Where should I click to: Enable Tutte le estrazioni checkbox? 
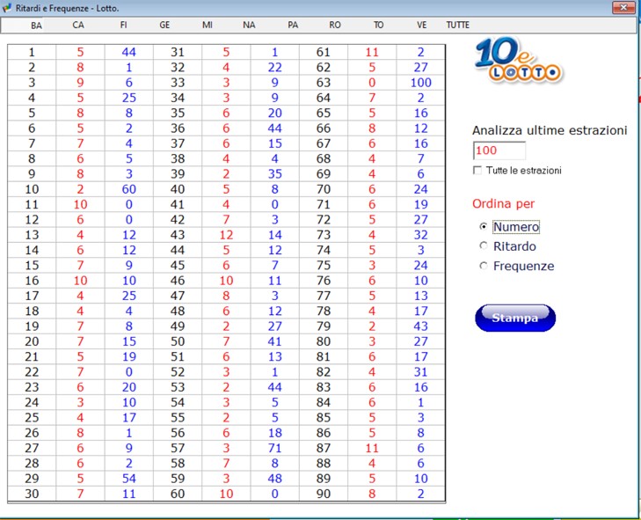477,170
